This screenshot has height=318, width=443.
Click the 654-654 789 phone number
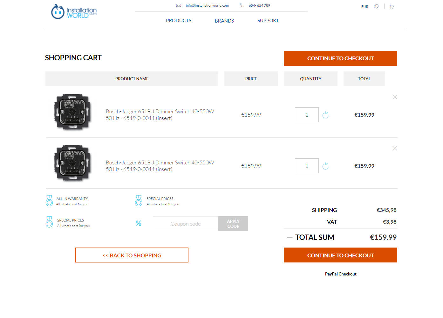pos(259,5)
